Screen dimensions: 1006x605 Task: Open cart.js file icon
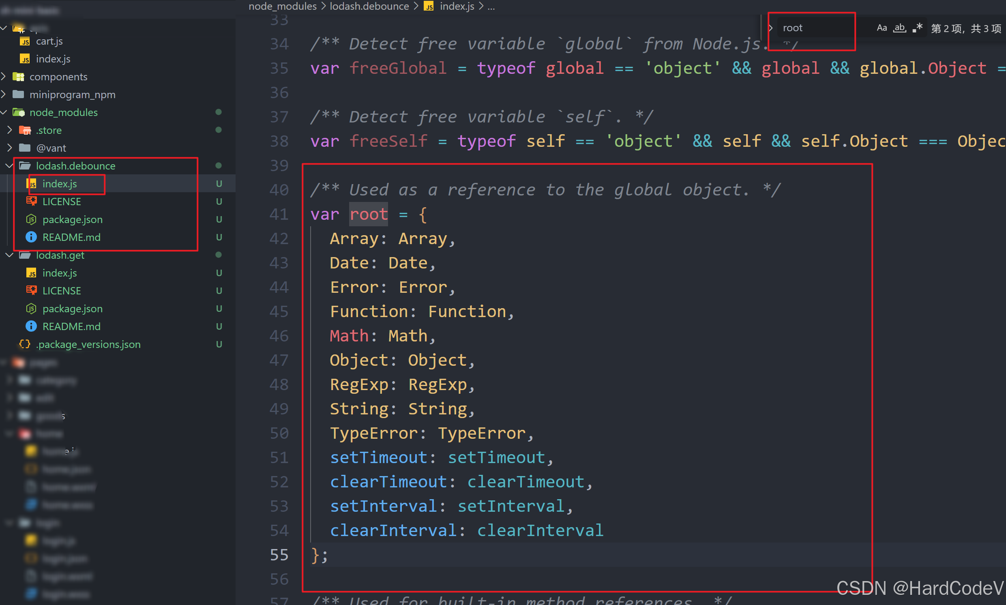[x=25, y=41]
